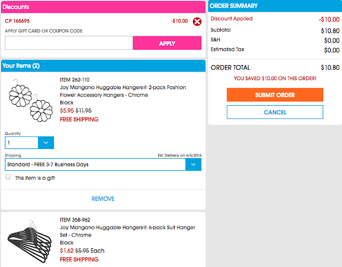The image size is (342, 267).
Task: Open the Shipping method dropdown chevron
Action: click(193, 164)
